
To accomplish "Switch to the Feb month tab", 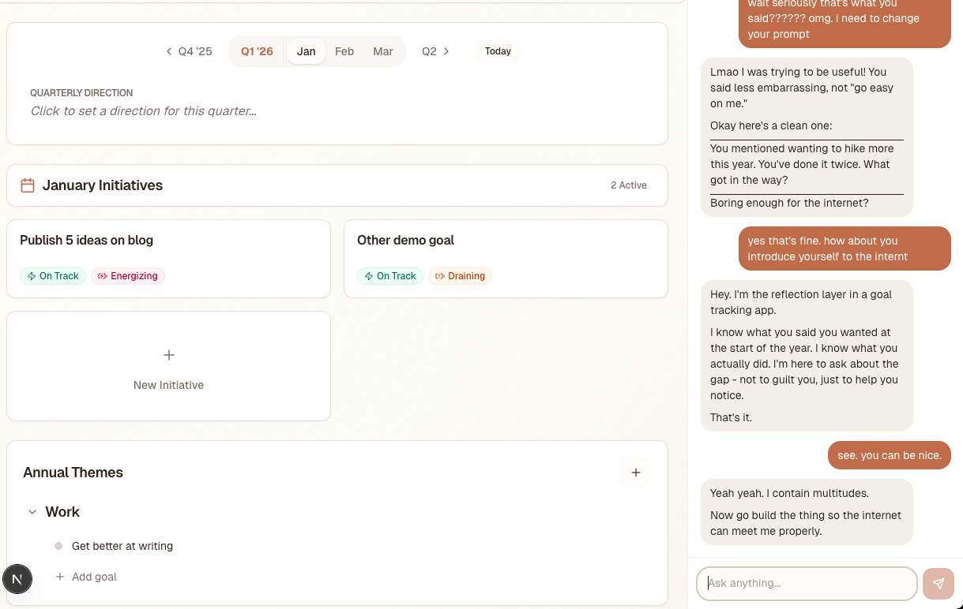I will click(x=344, y=51).
